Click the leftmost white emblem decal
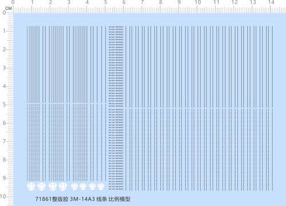This screenshot has height=206, width=286. click(31, 187)
